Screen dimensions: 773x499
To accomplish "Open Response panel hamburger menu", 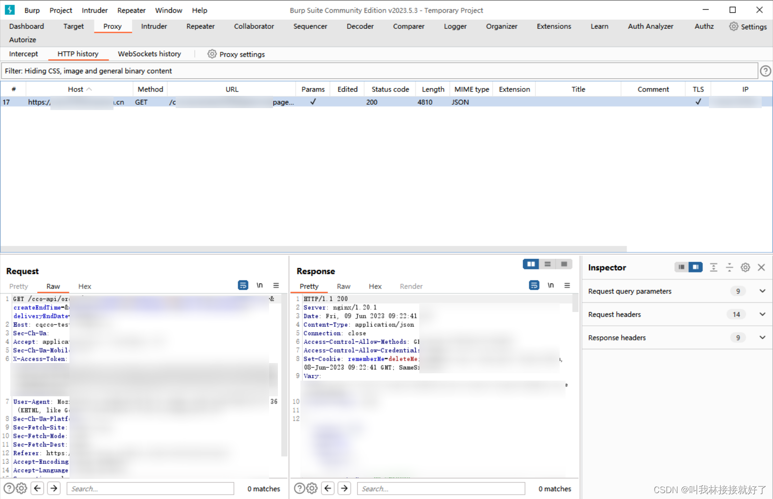I will tap(568, 285).
